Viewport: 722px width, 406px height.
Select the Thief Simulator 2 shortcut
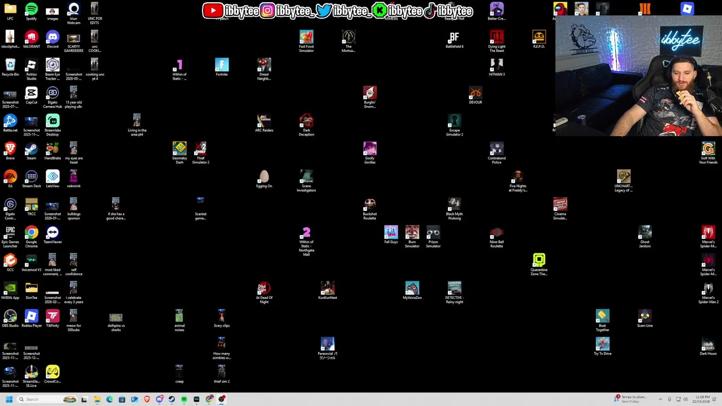[201, 153]
